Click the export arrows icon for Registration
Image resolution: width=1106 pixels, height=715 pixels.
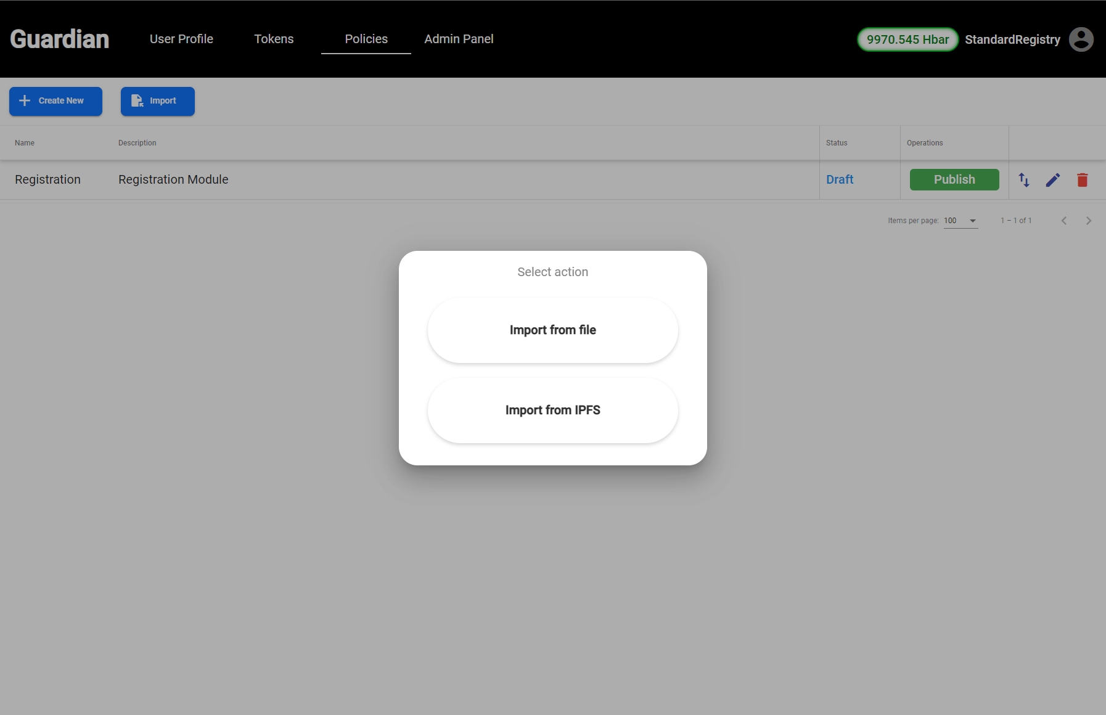coord(1024,180)
